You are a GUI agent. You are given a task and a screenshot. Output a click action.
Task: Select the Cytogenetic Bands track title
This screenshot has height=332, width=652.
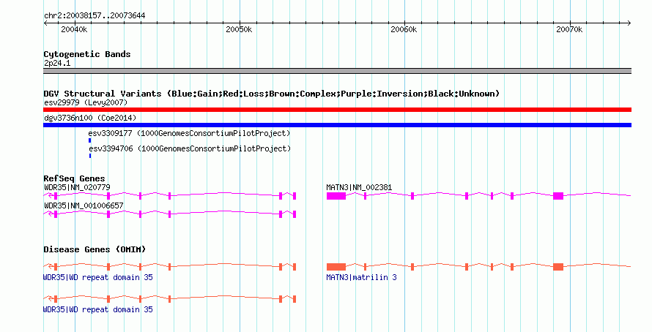[x=87, y=54]
